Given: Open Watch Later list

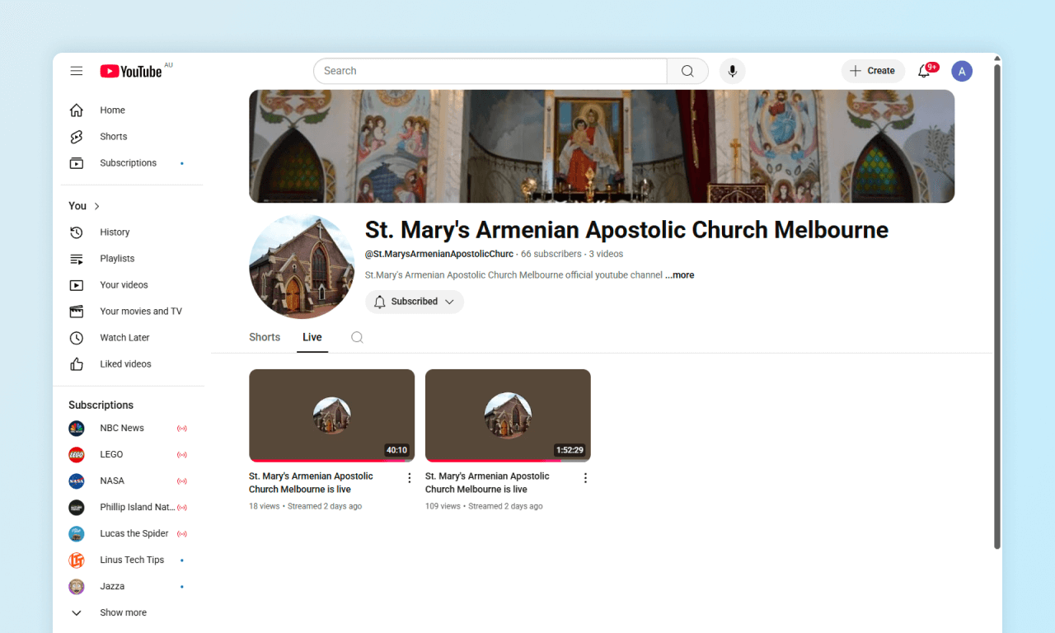Looking at the screenshot, I should (x=124, y=338).
